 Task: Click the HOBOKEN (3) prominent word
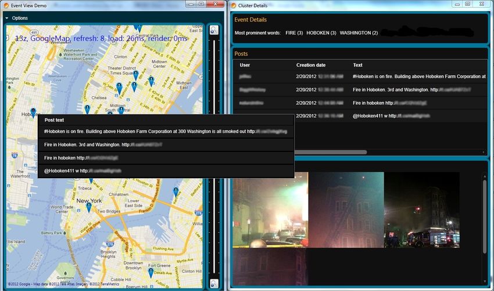click(321, 33)
